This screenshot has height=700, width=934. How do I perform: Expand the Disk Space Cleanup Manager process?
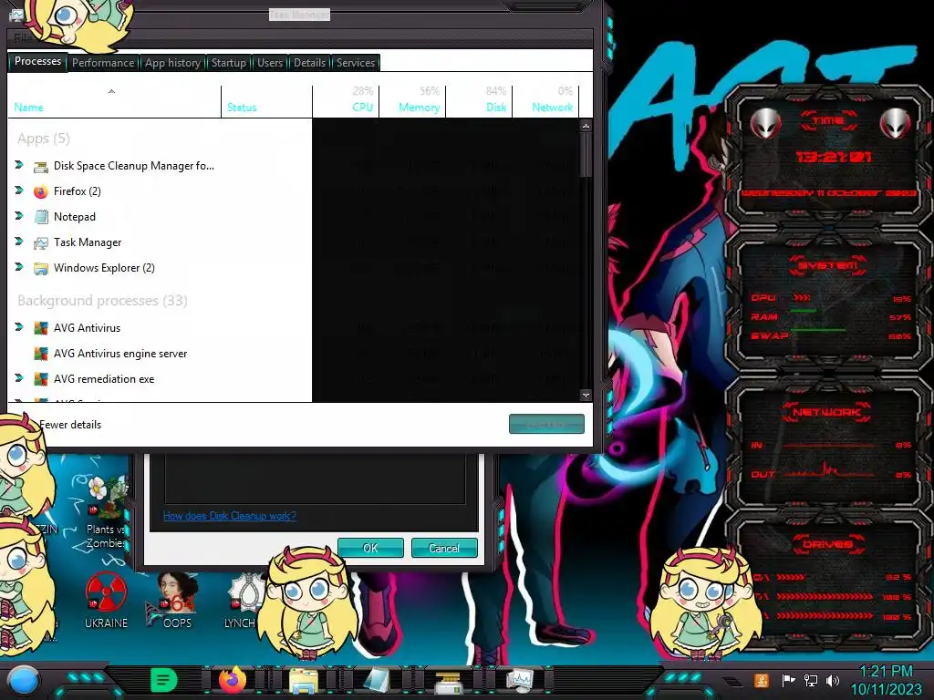19,165
